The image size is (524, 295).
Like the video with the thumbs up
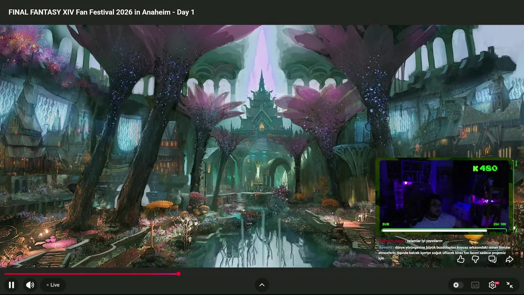point(461,259)
